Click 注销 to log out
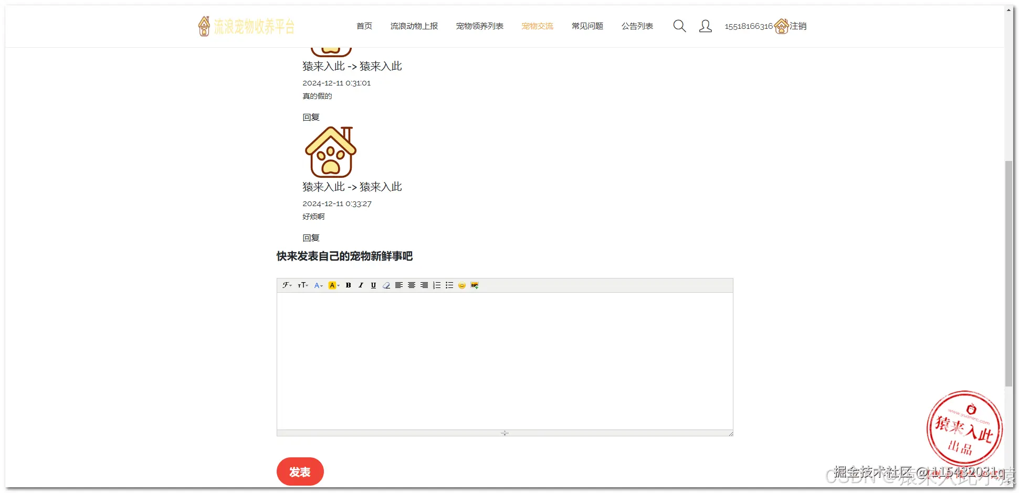The width and height of the screenshot is (1019, 493). click(798, 26)
